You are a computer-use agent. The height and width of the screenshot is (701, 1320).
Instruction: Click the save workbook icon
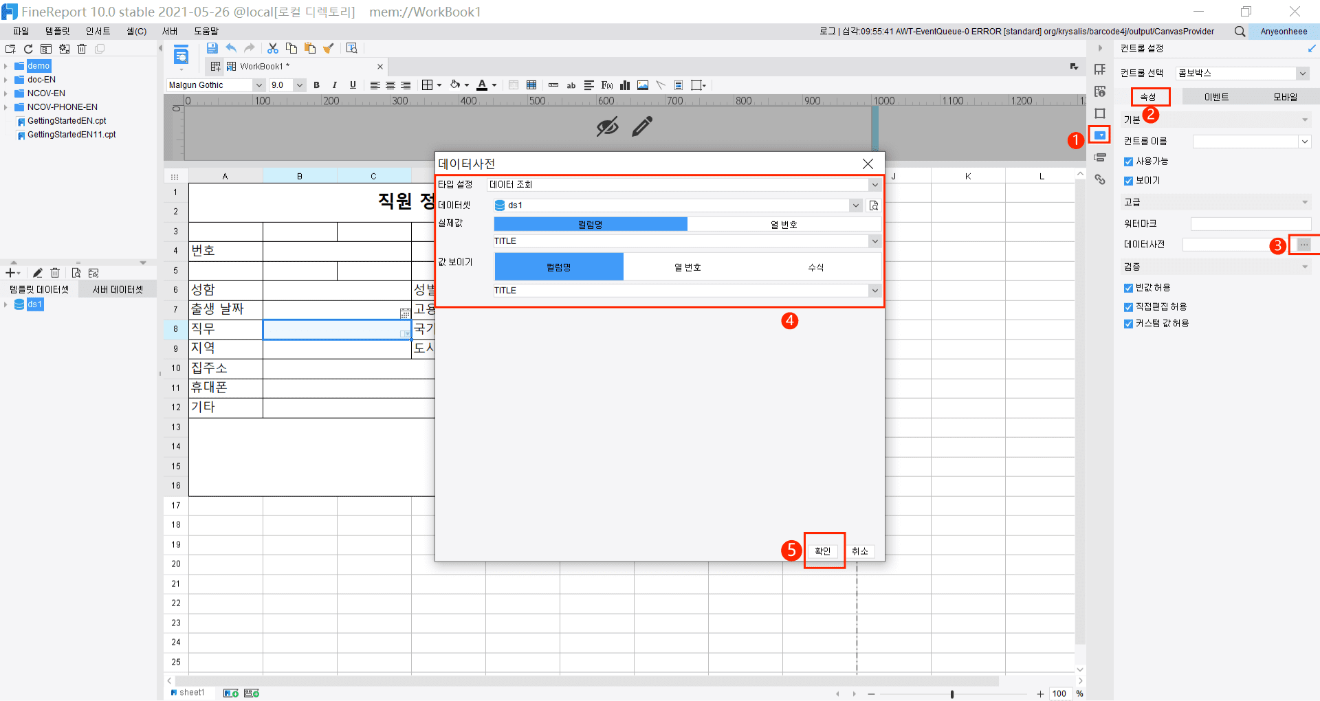click(x=212, y=48)
